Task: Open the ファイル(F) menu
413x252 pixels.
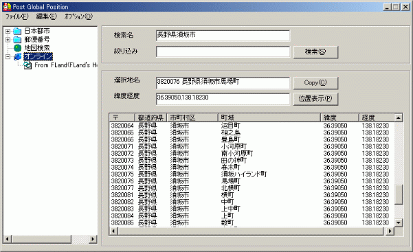Action: [17, 16]
